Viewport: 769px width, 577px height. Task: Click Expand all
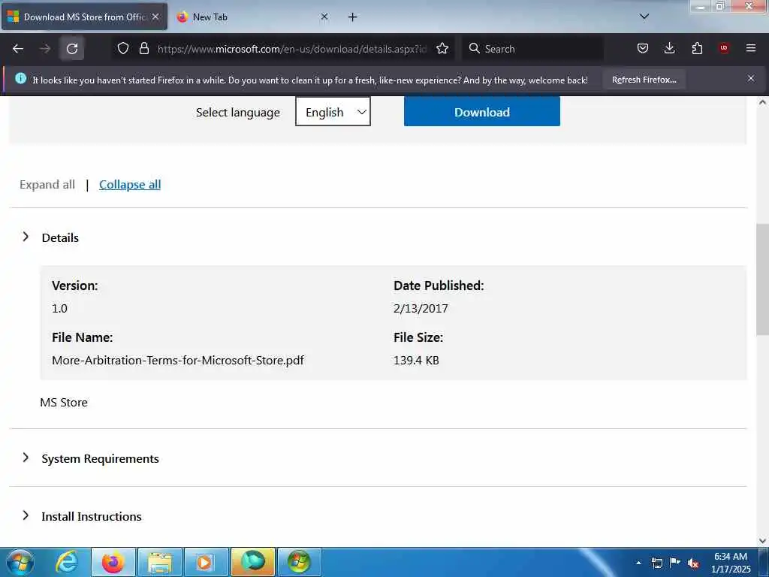[x=47, y=185]
